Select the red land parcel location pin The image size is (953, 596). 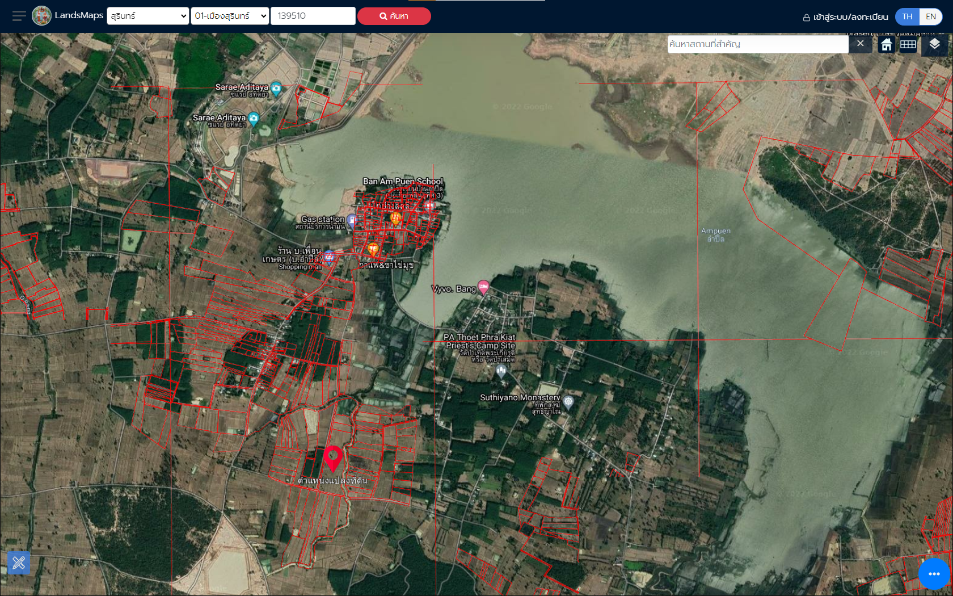click(x=333, y=459)
